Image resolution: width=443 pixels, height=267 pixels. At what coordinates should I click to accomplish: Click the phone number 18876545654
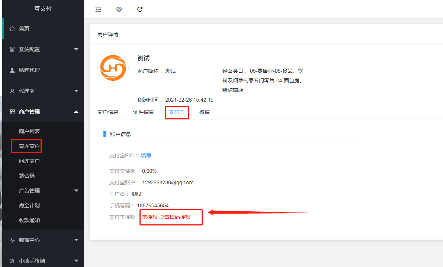coord(153,205)
